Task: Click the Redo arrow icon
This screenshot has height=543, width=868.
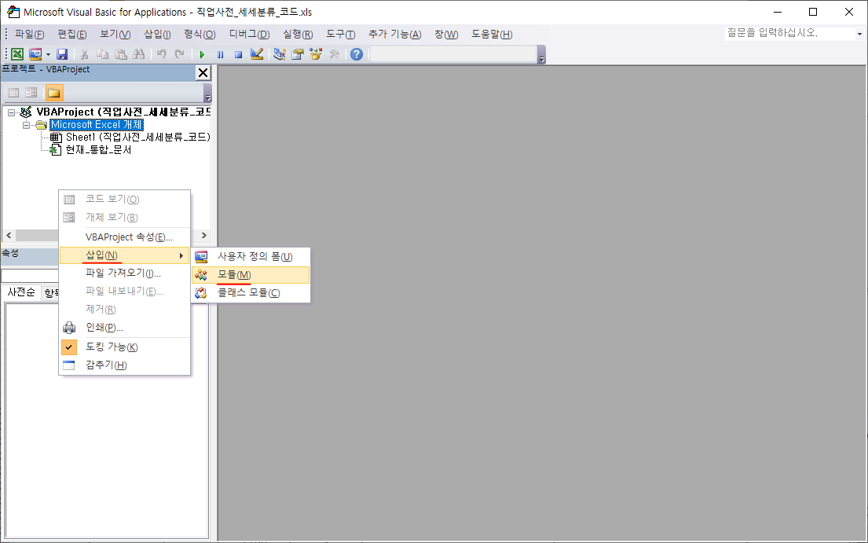Action: tap(179, 54)
